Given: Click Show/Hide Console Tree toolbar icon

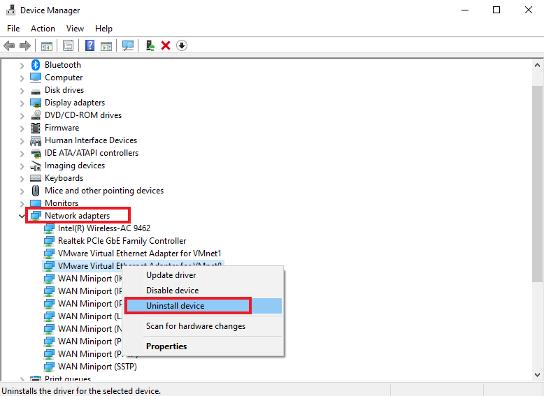Looking at the screenshot, I should click(x=46, y=45).
